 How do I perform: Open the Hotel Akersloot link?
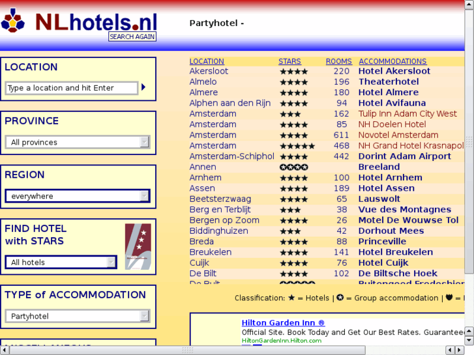(394, 71)
